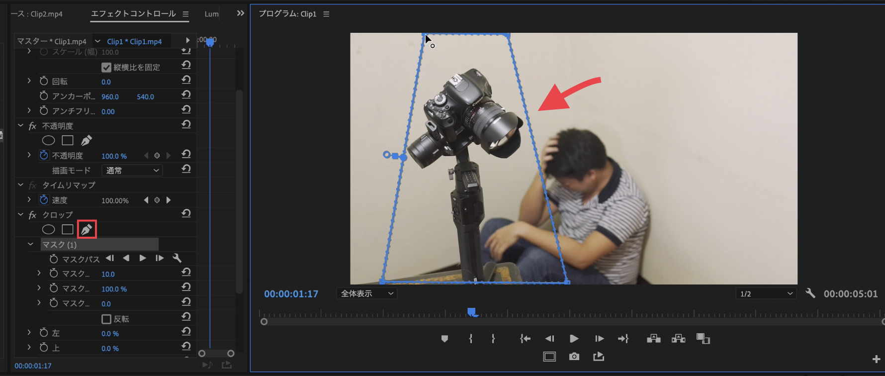Open the button editor plus icon
885x376 pixels.
(x=876, y=359)
